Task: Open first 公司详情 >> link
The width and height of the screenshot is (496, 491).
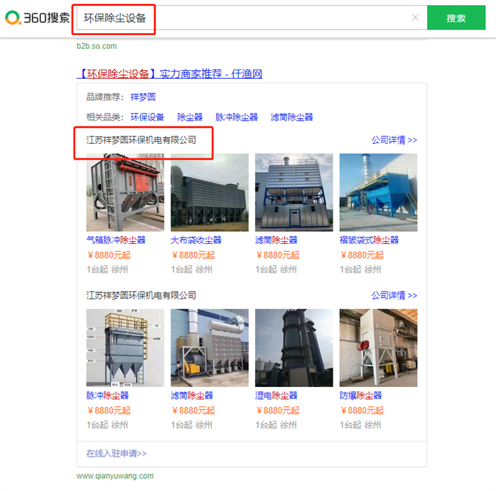Action: coord(394,140)
